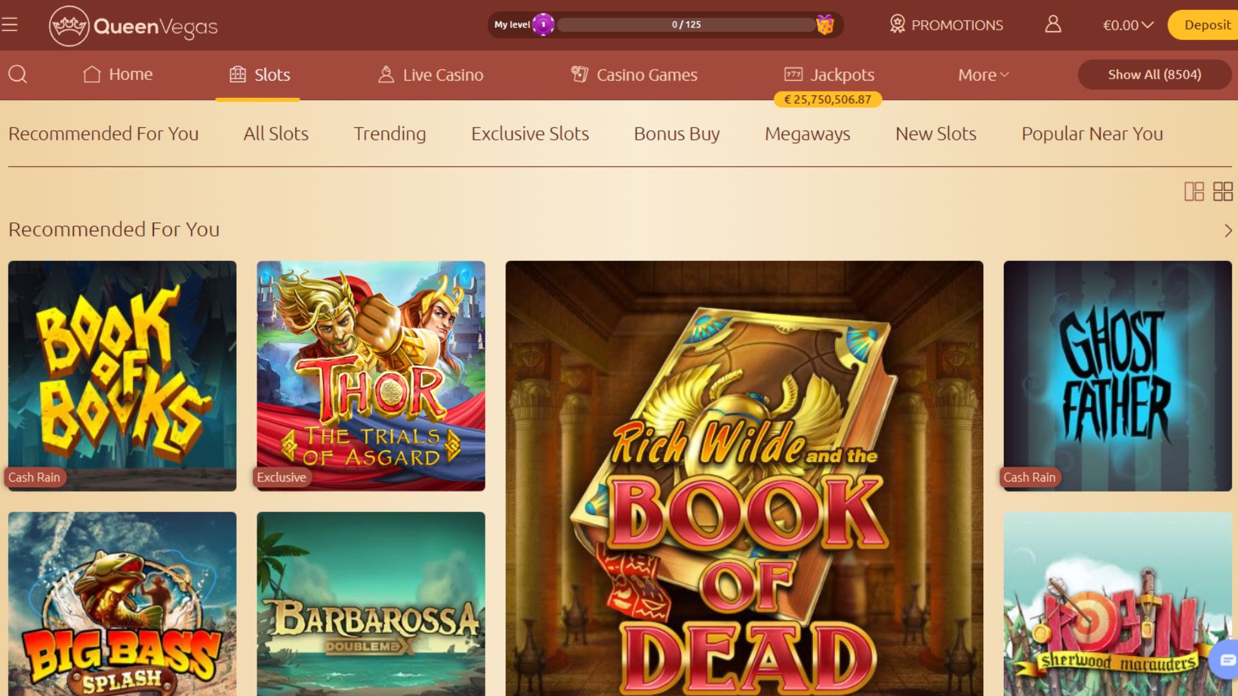The width and height of the screenshot is (1238, 696).
Task: Select the Bonus Buy category tab
Action: 676,133
